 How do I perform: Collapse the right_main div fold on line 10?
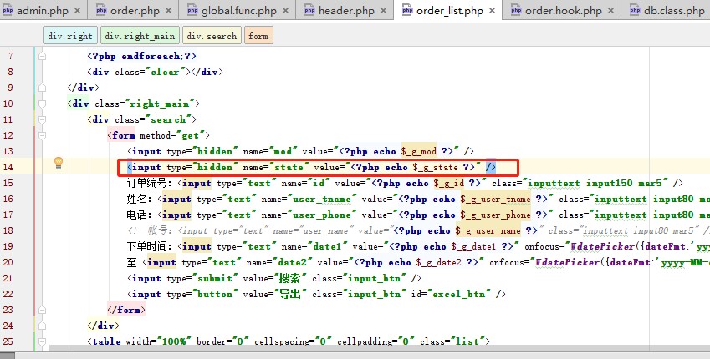[42, 104]
